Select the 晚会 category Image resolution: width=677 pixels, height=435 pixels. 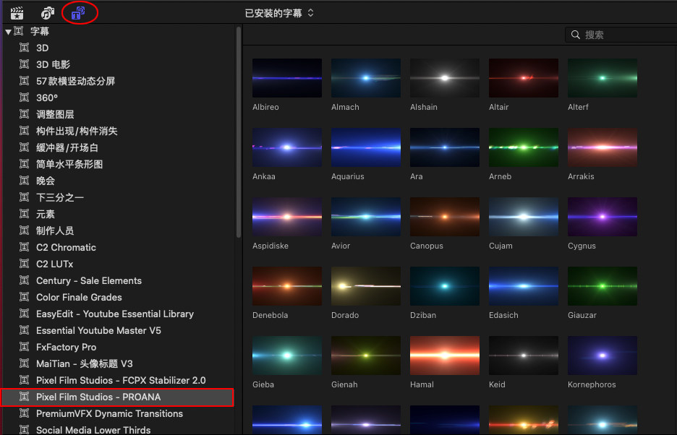click(x=119, y=181)
